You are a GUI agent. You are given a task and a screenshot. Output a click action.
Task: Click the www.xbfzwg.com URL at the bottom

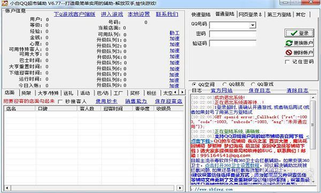click(x=212, y=189)
